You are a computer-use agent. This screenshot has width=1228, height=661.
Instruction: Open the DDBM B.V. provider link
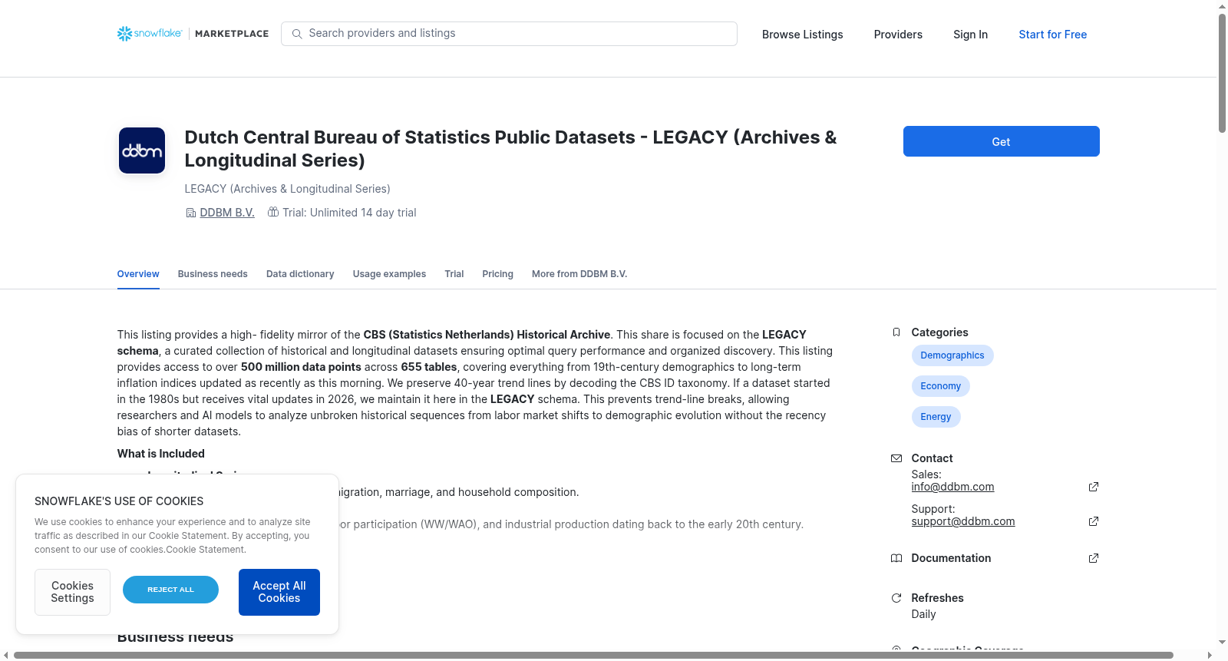tap(227, 213)
